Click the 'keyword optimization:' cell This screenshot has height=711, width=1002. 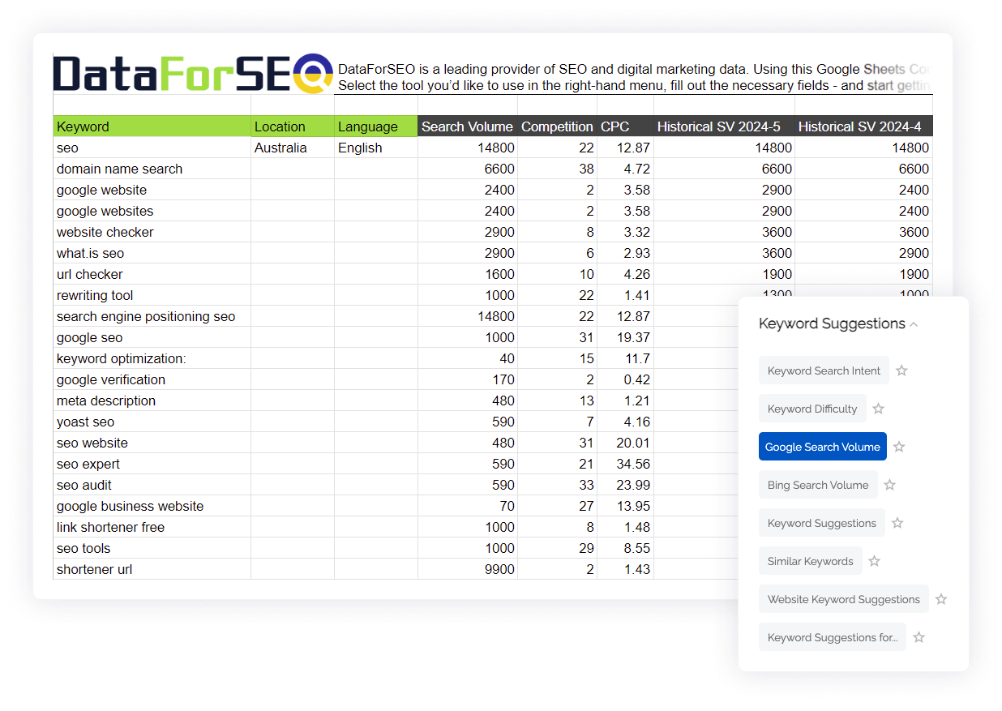(152, 358)
